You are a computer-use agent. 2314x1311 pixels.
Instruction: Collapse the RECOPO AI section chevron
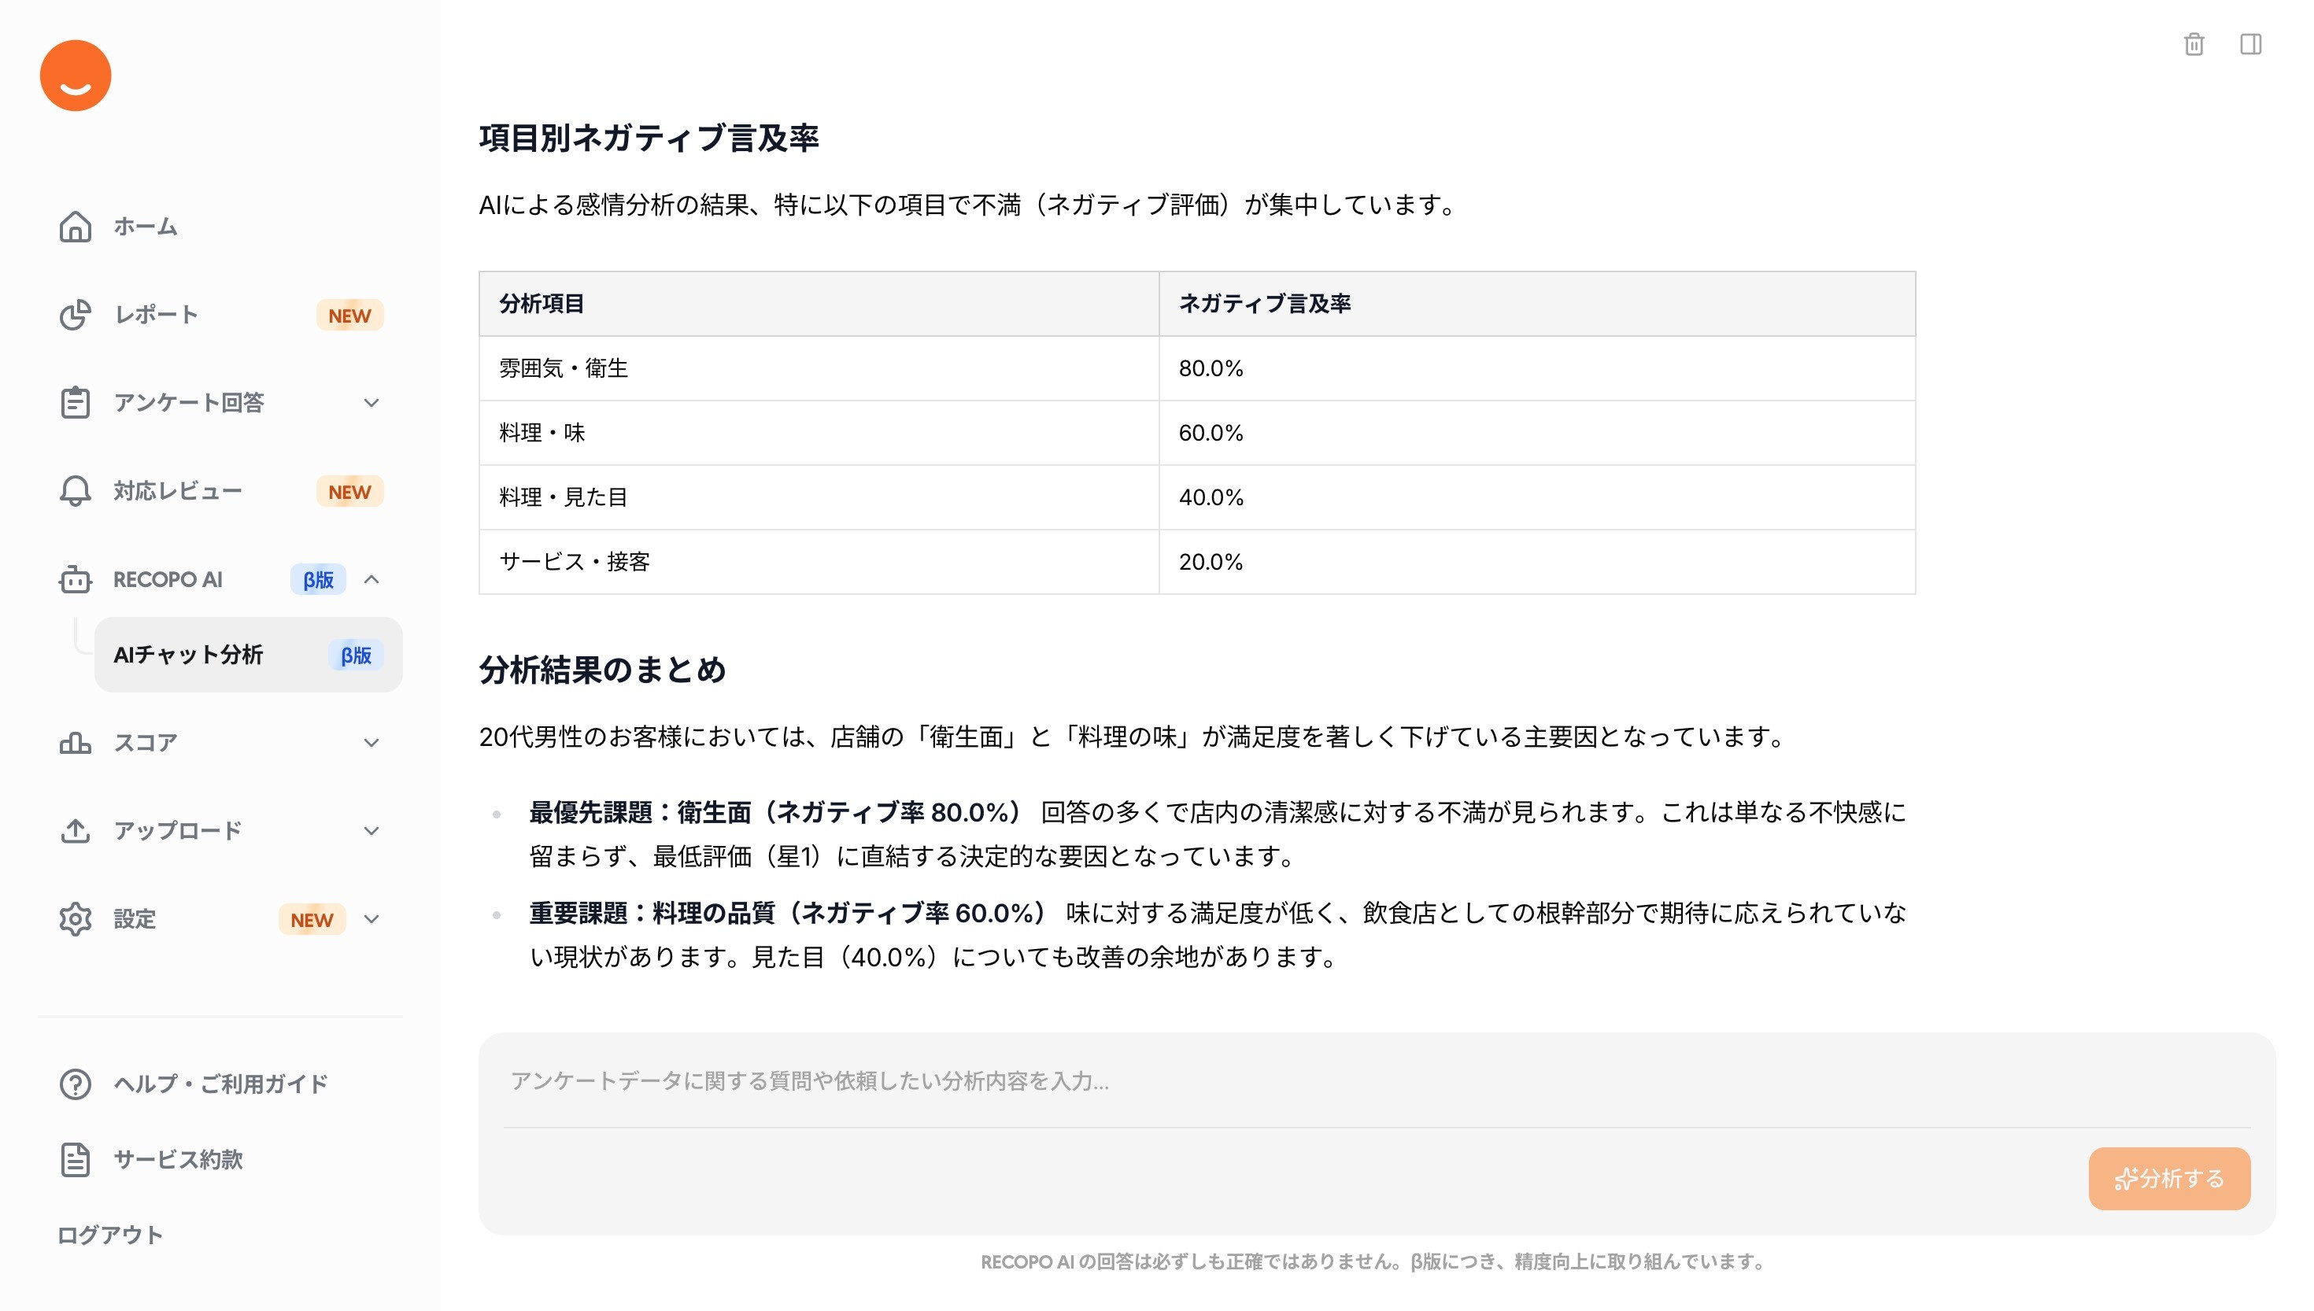click(x=371, y=579)
